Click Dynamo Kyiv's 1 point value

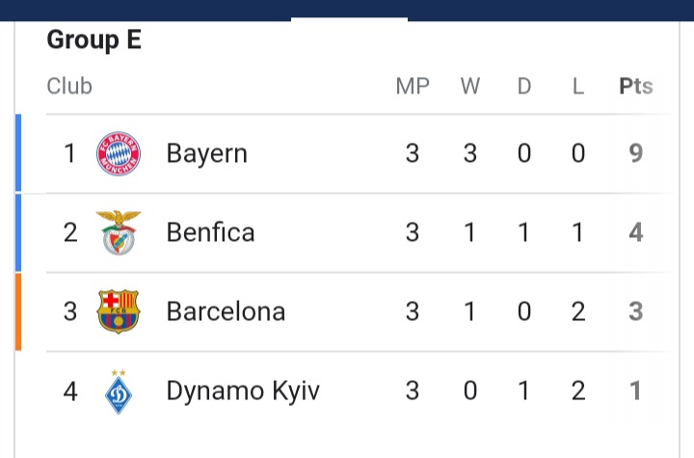(x=635, y=391)
